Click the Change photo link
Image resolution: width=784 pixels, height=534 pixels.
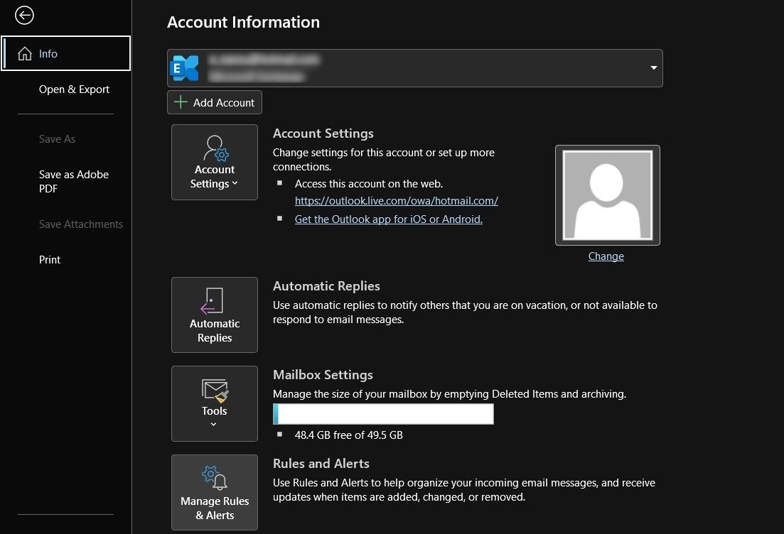[606, 256]
